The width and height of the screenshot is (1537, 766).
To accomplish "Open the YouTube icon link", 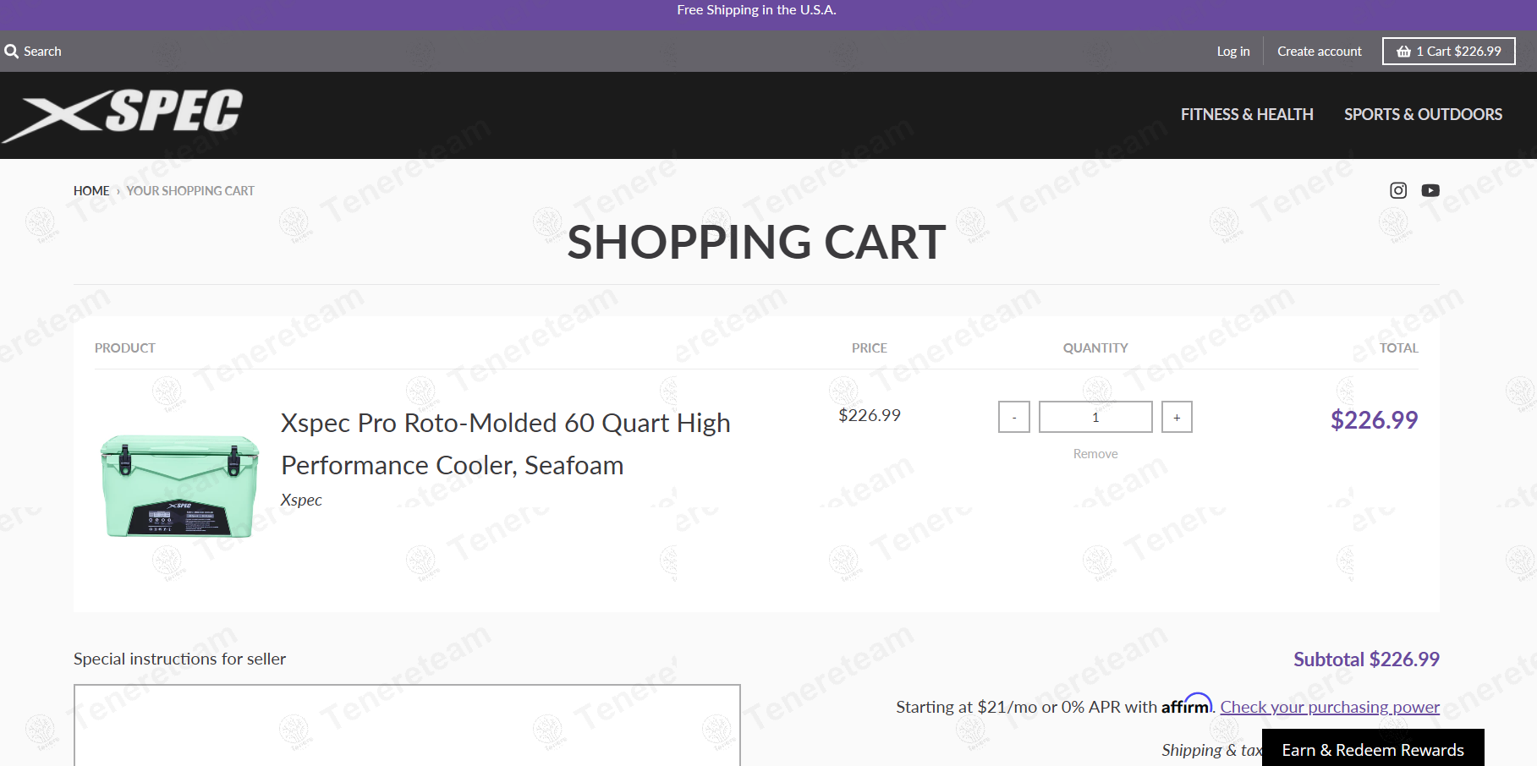I will click(1430, 190).
